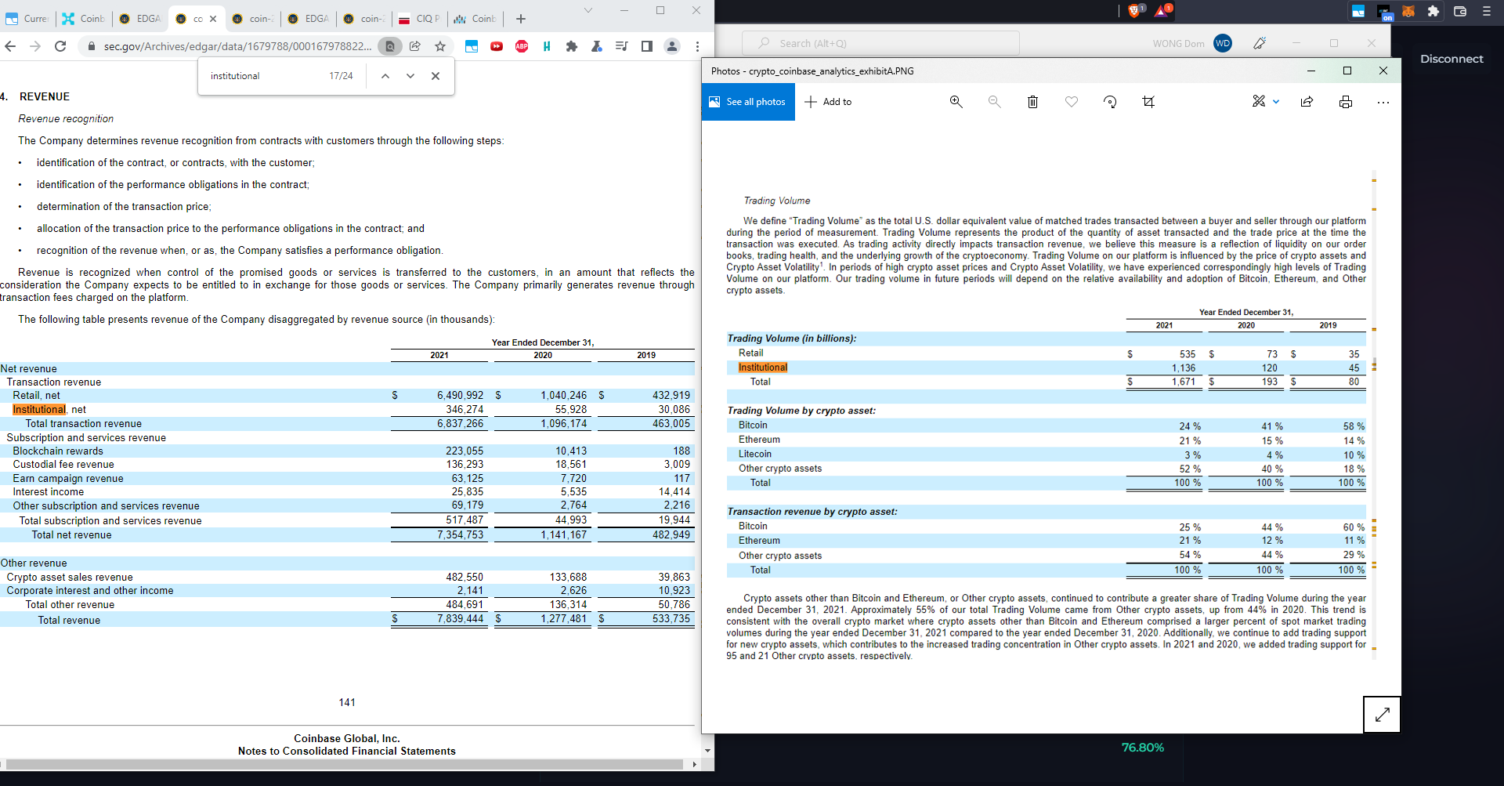Image resolution: width=1504 pixels, height=786 pixels.
Task: Print the photo using the printer icon
Action: (1345, 102)
